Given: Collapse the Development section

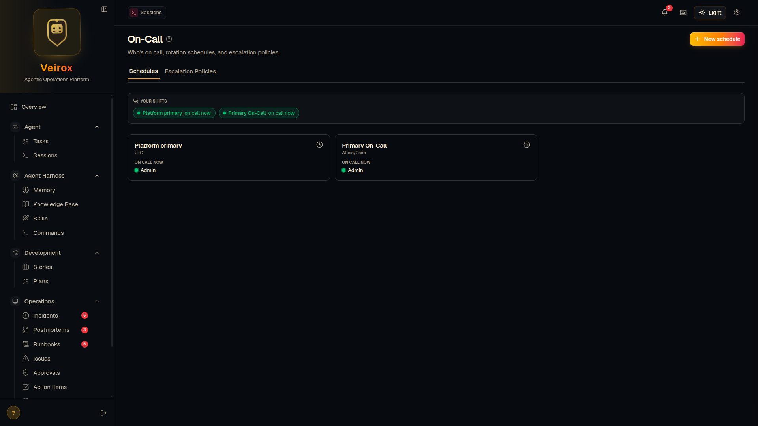Looking at the screenshot, I should 97,253.
